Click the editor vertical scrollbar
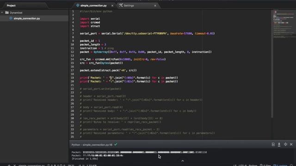This screenshot has width=296, height=166. click(x=272, y=64)
